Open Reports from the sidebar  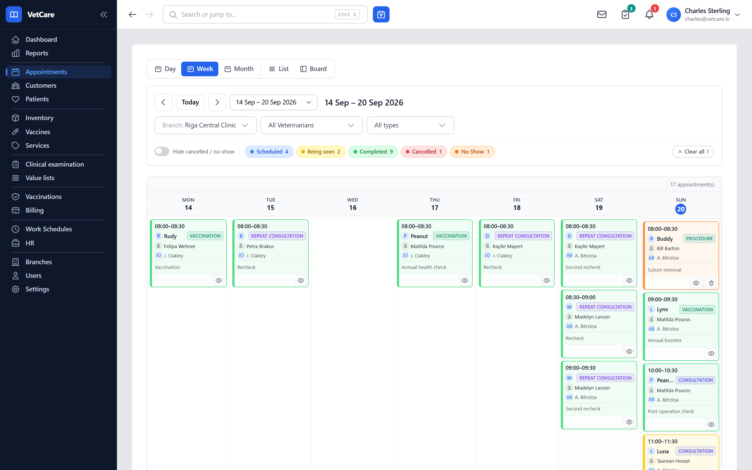click(x=58, y=53)
